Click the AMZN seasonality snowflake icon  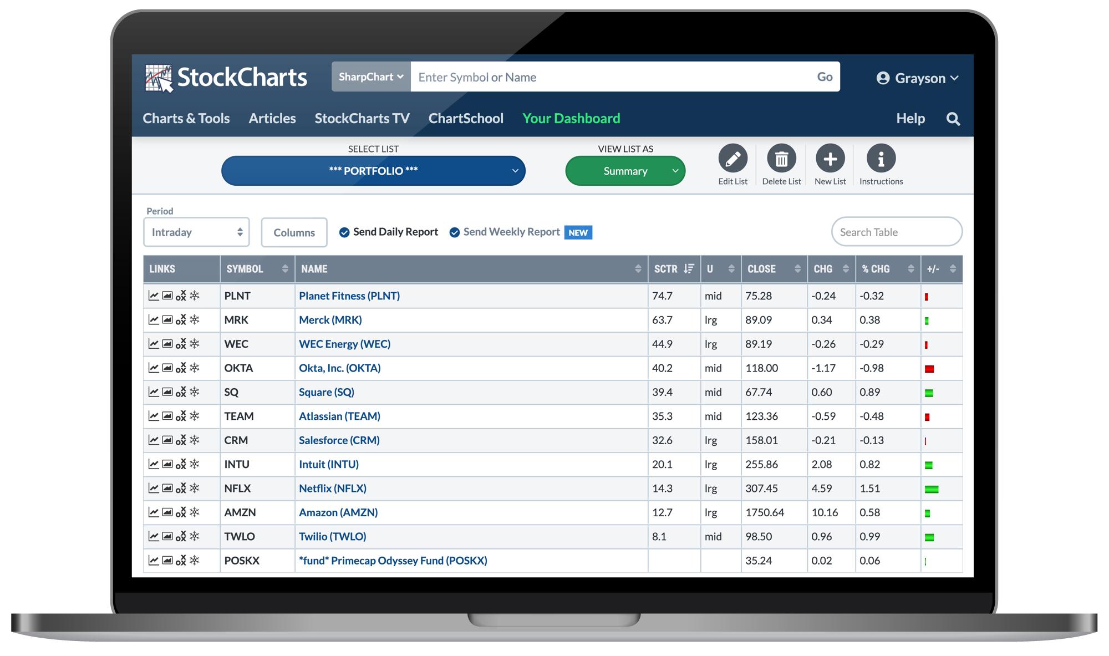click(194, 512)
